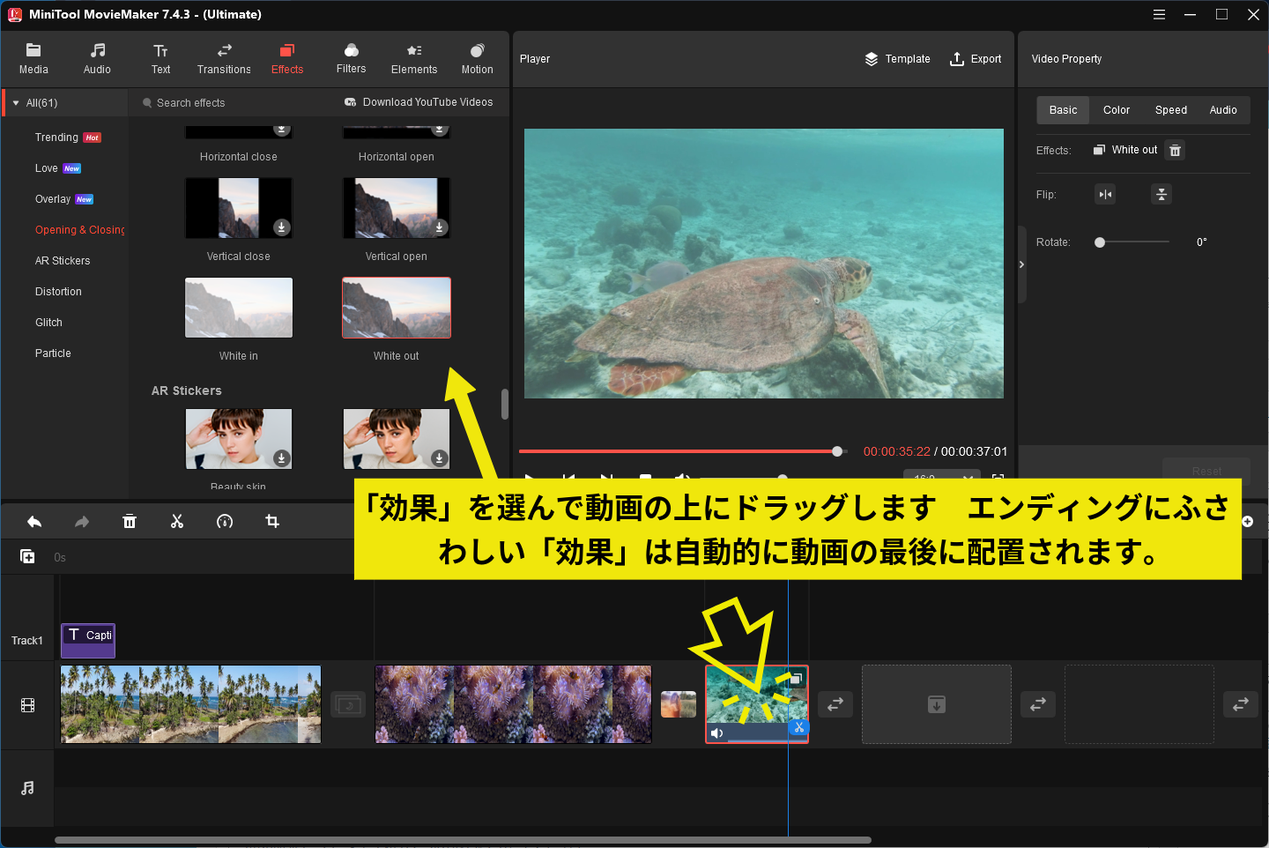Select the AR Stickers category
The width and height of the screenshot is (1269, 848).
[x=63, y=261]
